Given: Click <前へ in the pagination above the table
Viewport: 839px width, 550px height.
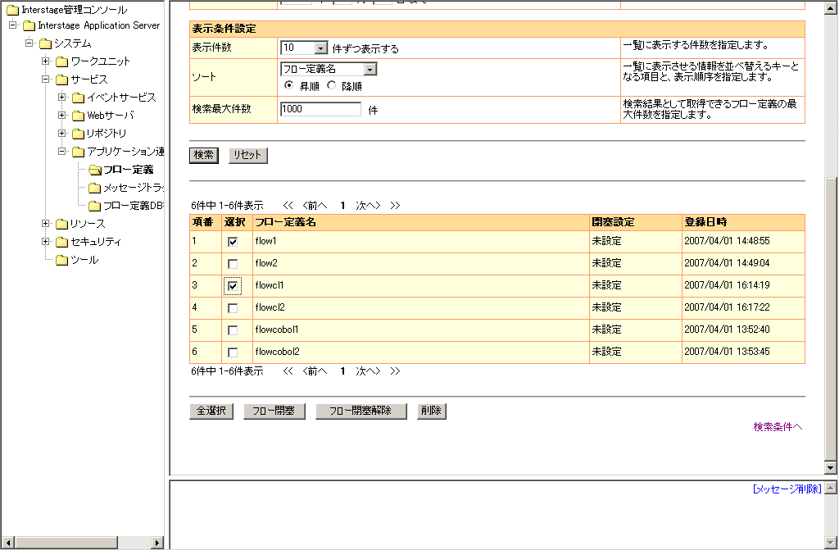Looking at the screenshot, I should (x=315, y=206).
